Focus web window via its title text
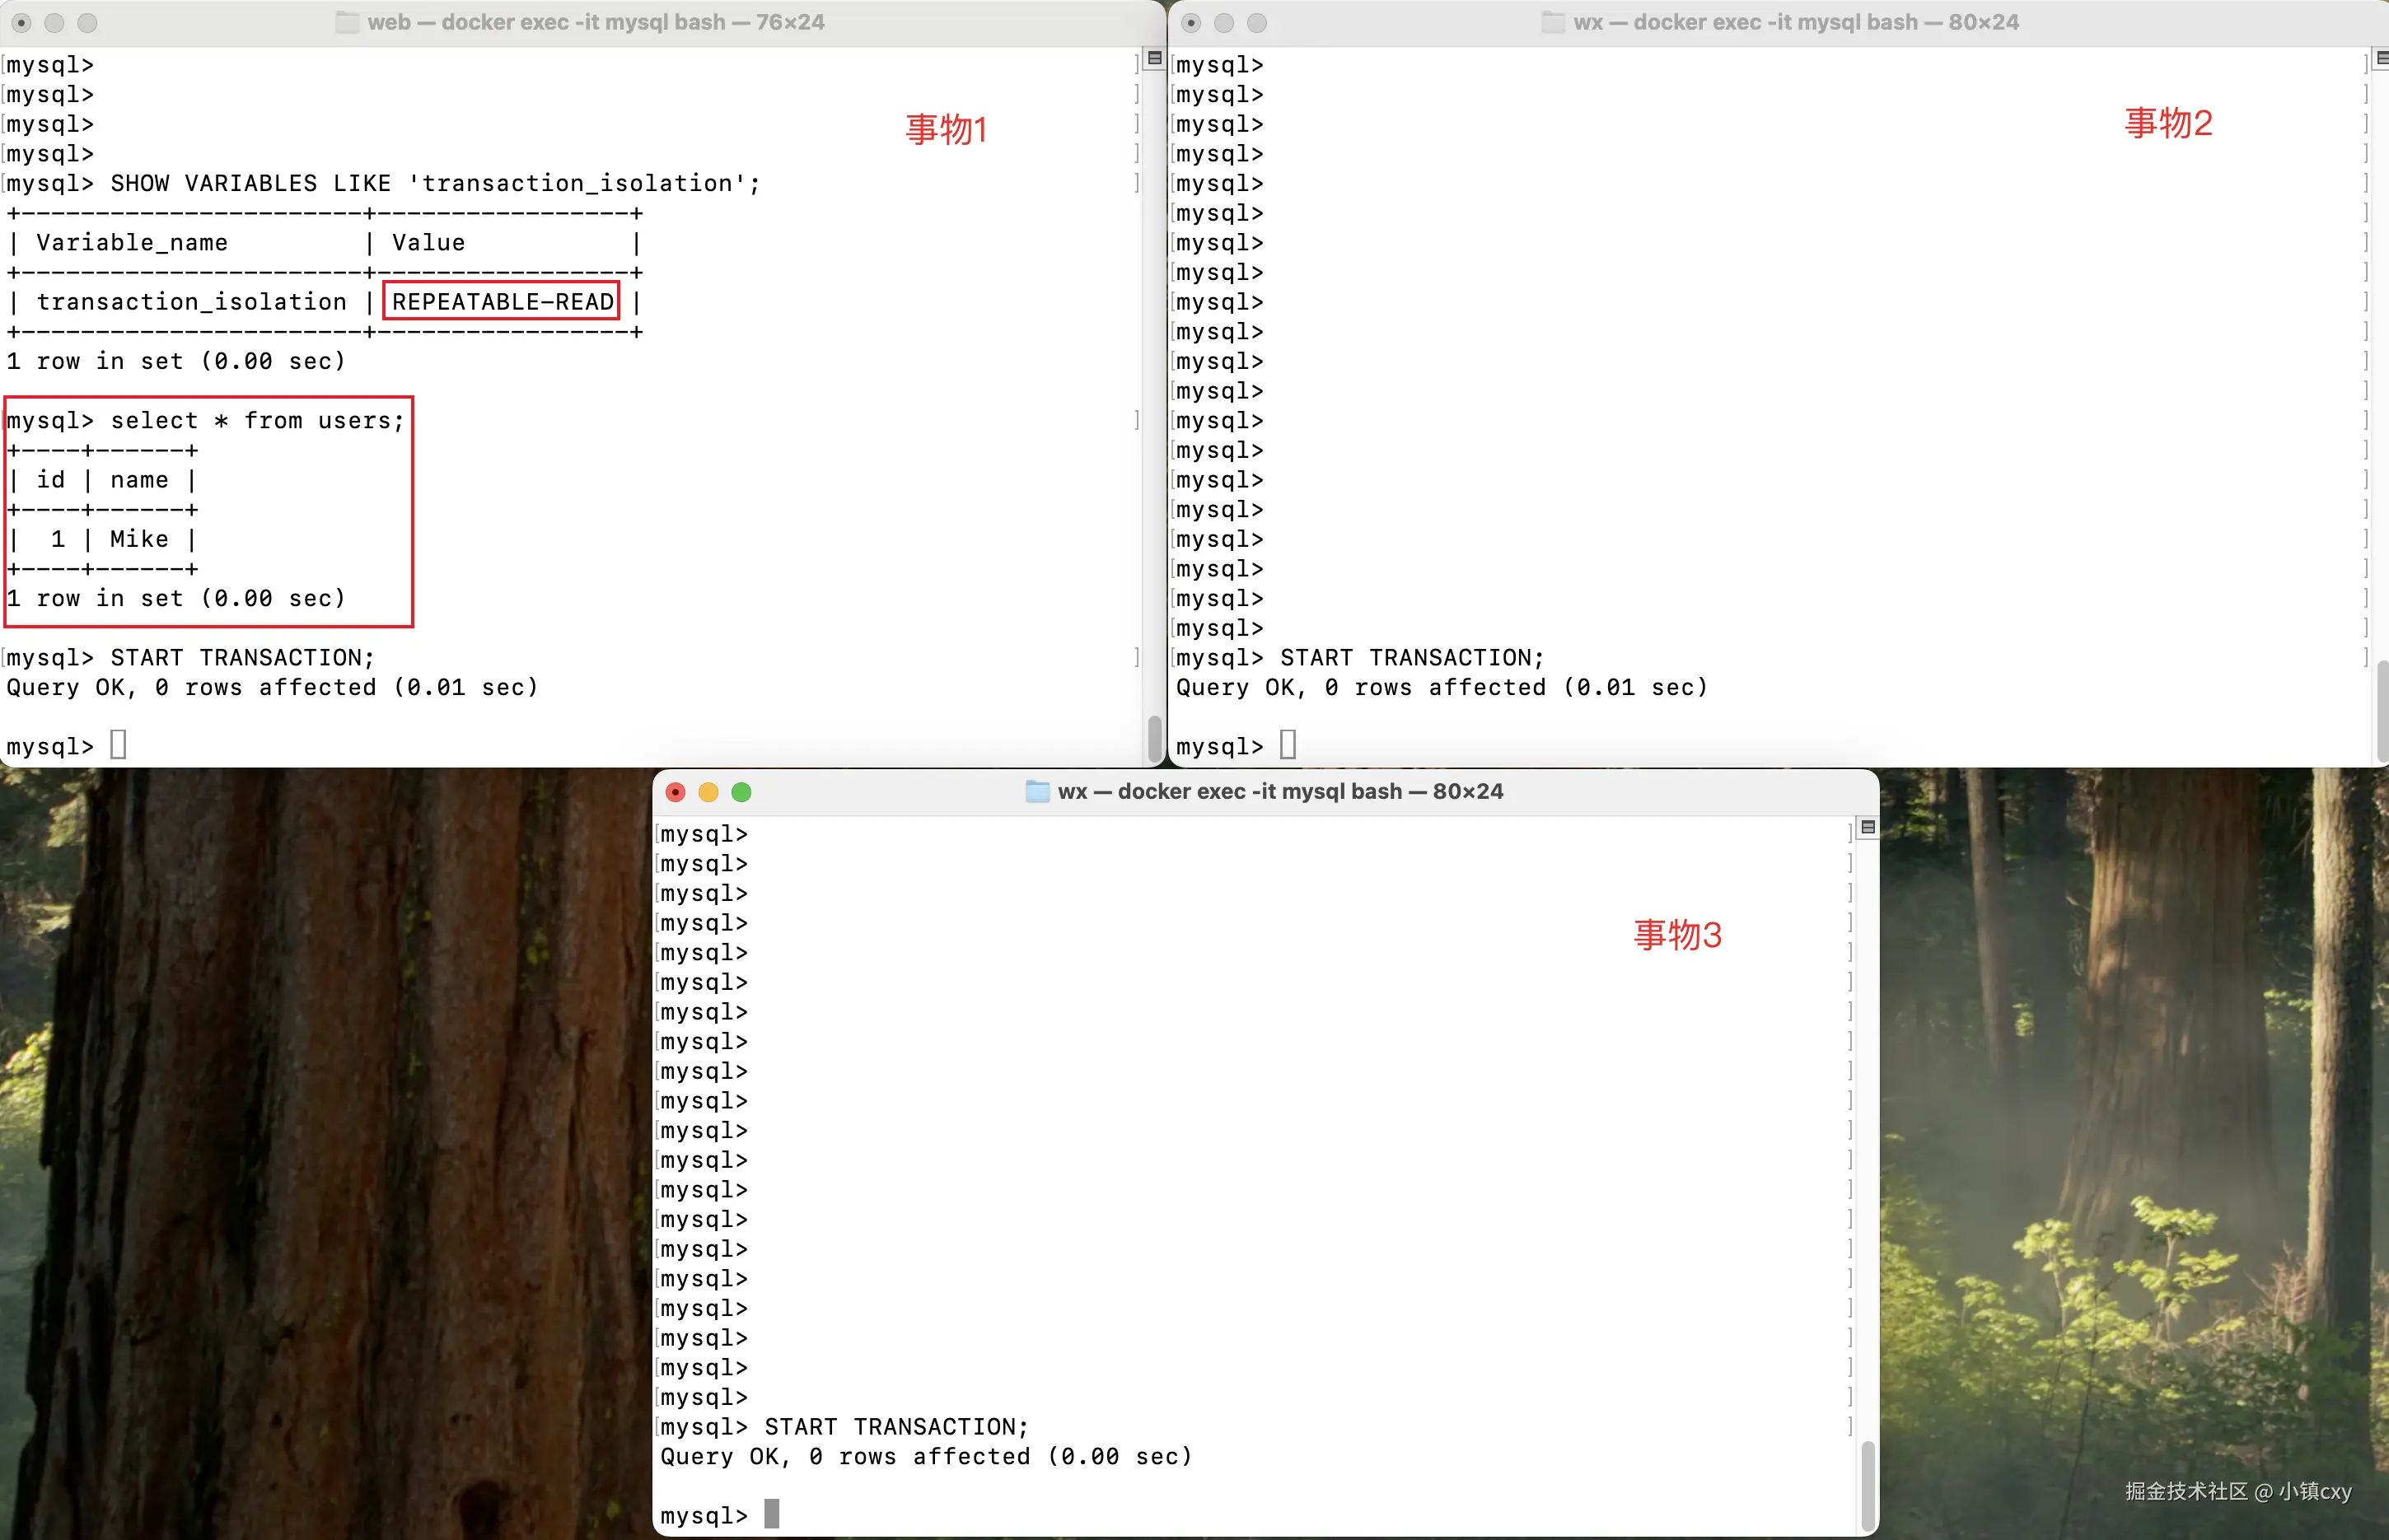This screenshot has width=2389, height=1540. [596, 22]
